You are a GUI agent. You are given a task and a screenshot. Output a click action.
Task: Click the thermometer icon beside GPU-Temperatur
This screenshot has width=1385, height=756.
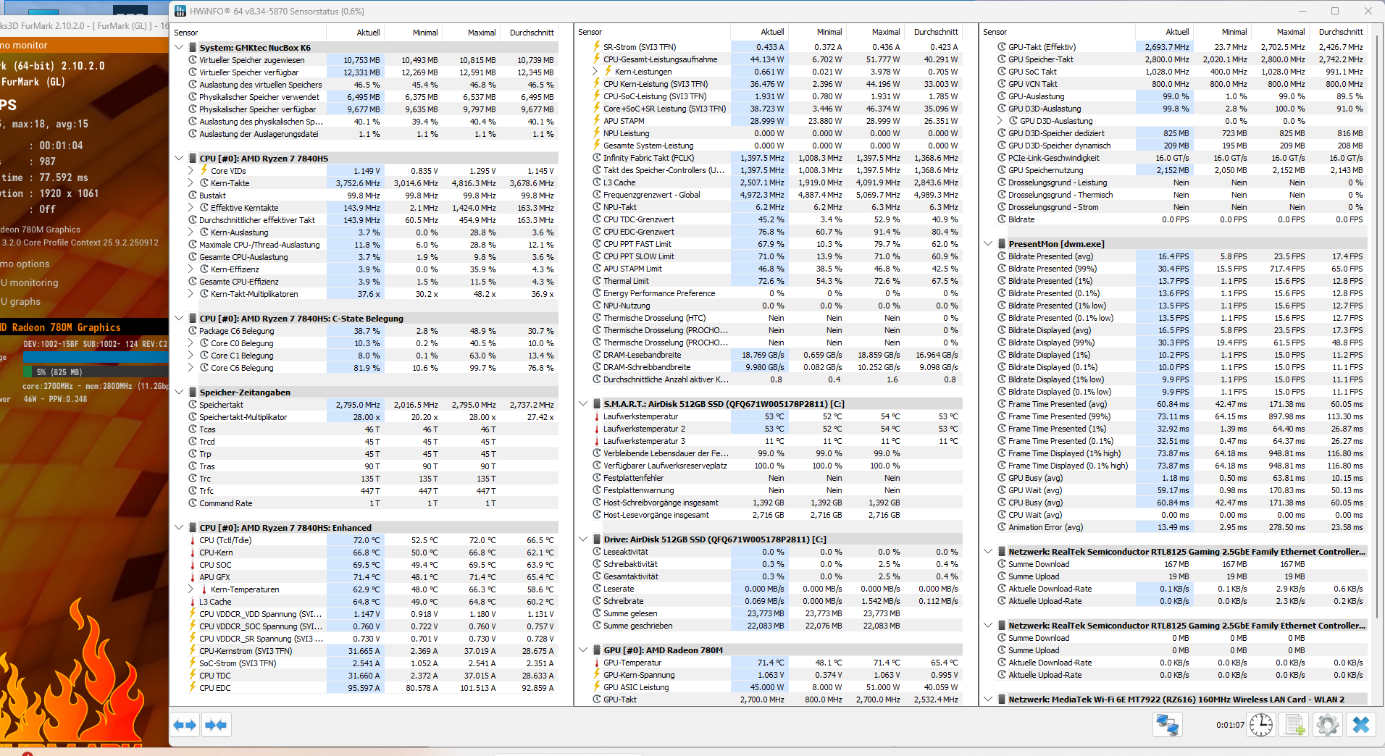[x=597, y=663]
